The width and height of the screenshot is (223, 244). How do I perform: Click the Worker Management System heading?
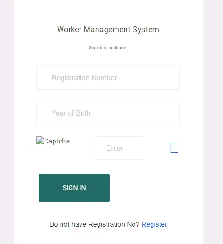(108, 29)
